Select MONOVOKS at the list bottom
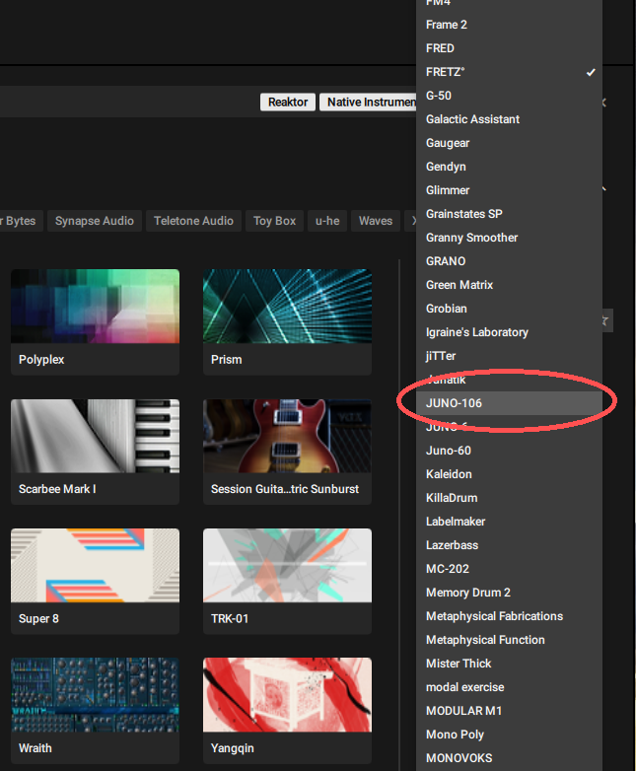The height and width of the screenshot is (771, 636). click(509, 758)
